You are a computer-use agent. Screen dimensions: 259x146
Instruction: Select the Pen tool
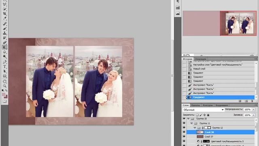tap(4, 62)
